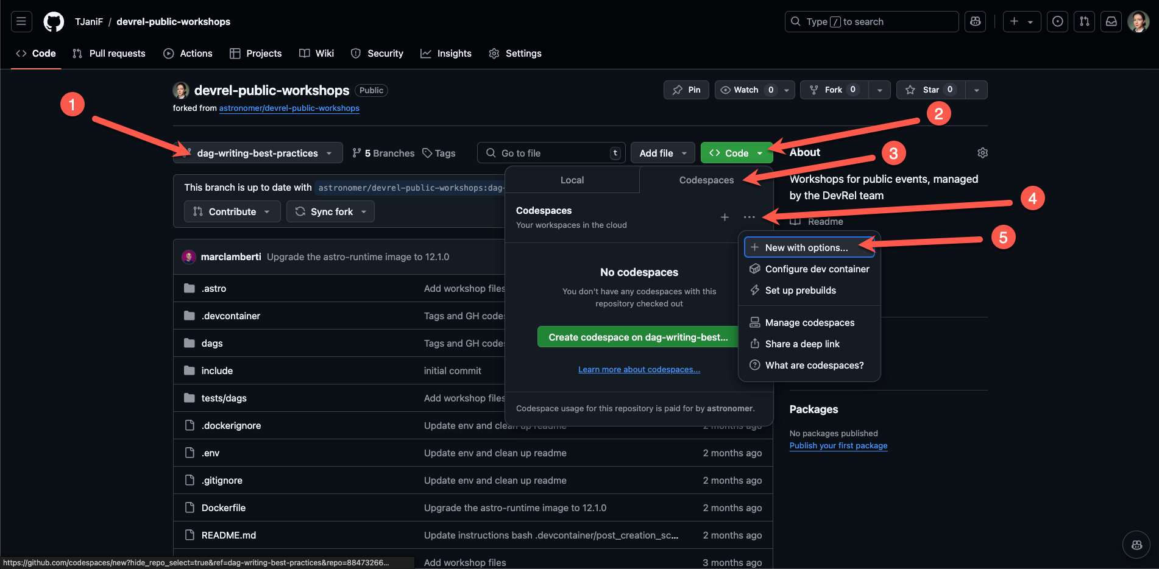The height and width of the screenshot is (569, 1159).
Task: Open the Projects tab
Action: coord(256,53)
